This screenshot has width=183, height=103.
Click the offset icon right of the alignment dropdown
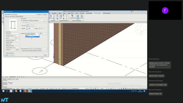point(41,33)
